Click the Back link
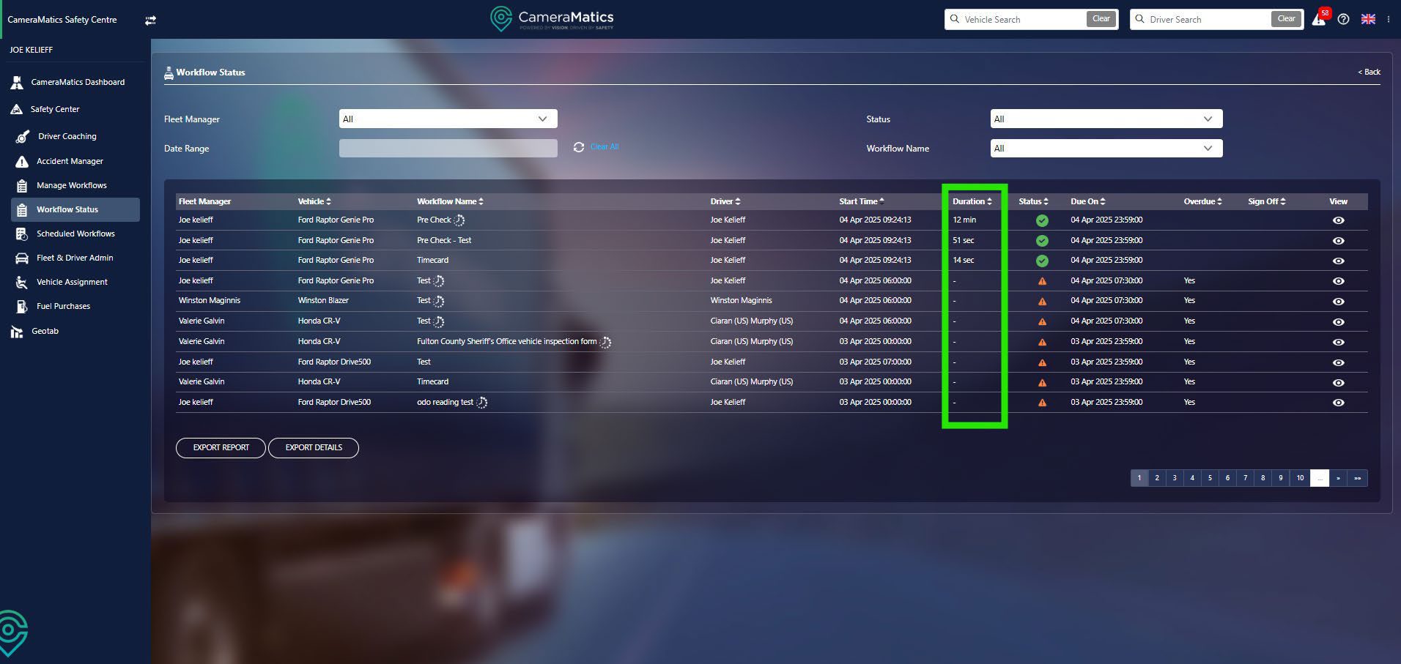 [1369, 72]
